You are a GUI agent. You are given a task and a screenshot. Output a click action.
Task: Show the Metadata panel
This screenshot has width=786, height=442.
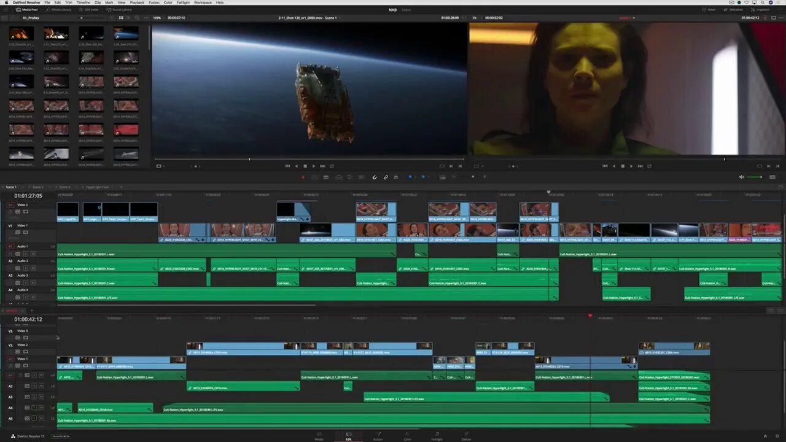pyautogui.click(x=733, y=10)
